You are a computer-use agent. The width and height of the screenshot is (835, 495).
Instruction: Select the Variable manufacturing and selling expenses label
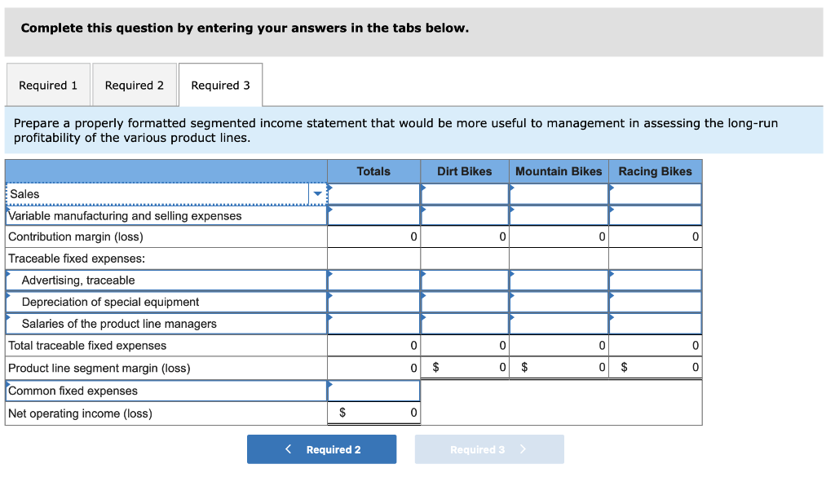(166, 215)
